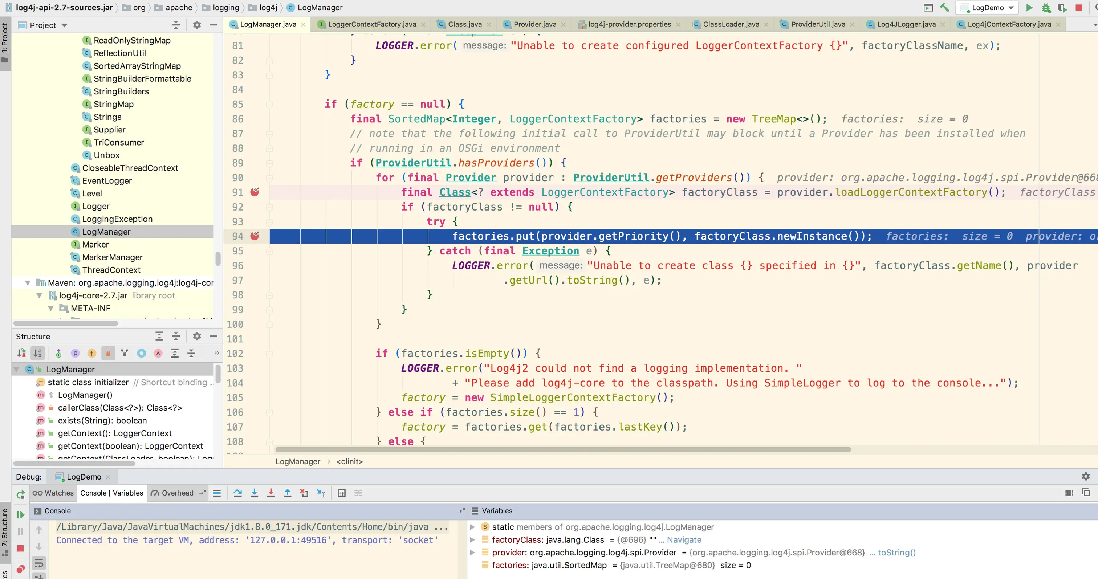Toggle Show Fields in Structure toolbar
The height and width of the screenshot is (579, 1098).
pyautogui.click(x=91, y=353)
